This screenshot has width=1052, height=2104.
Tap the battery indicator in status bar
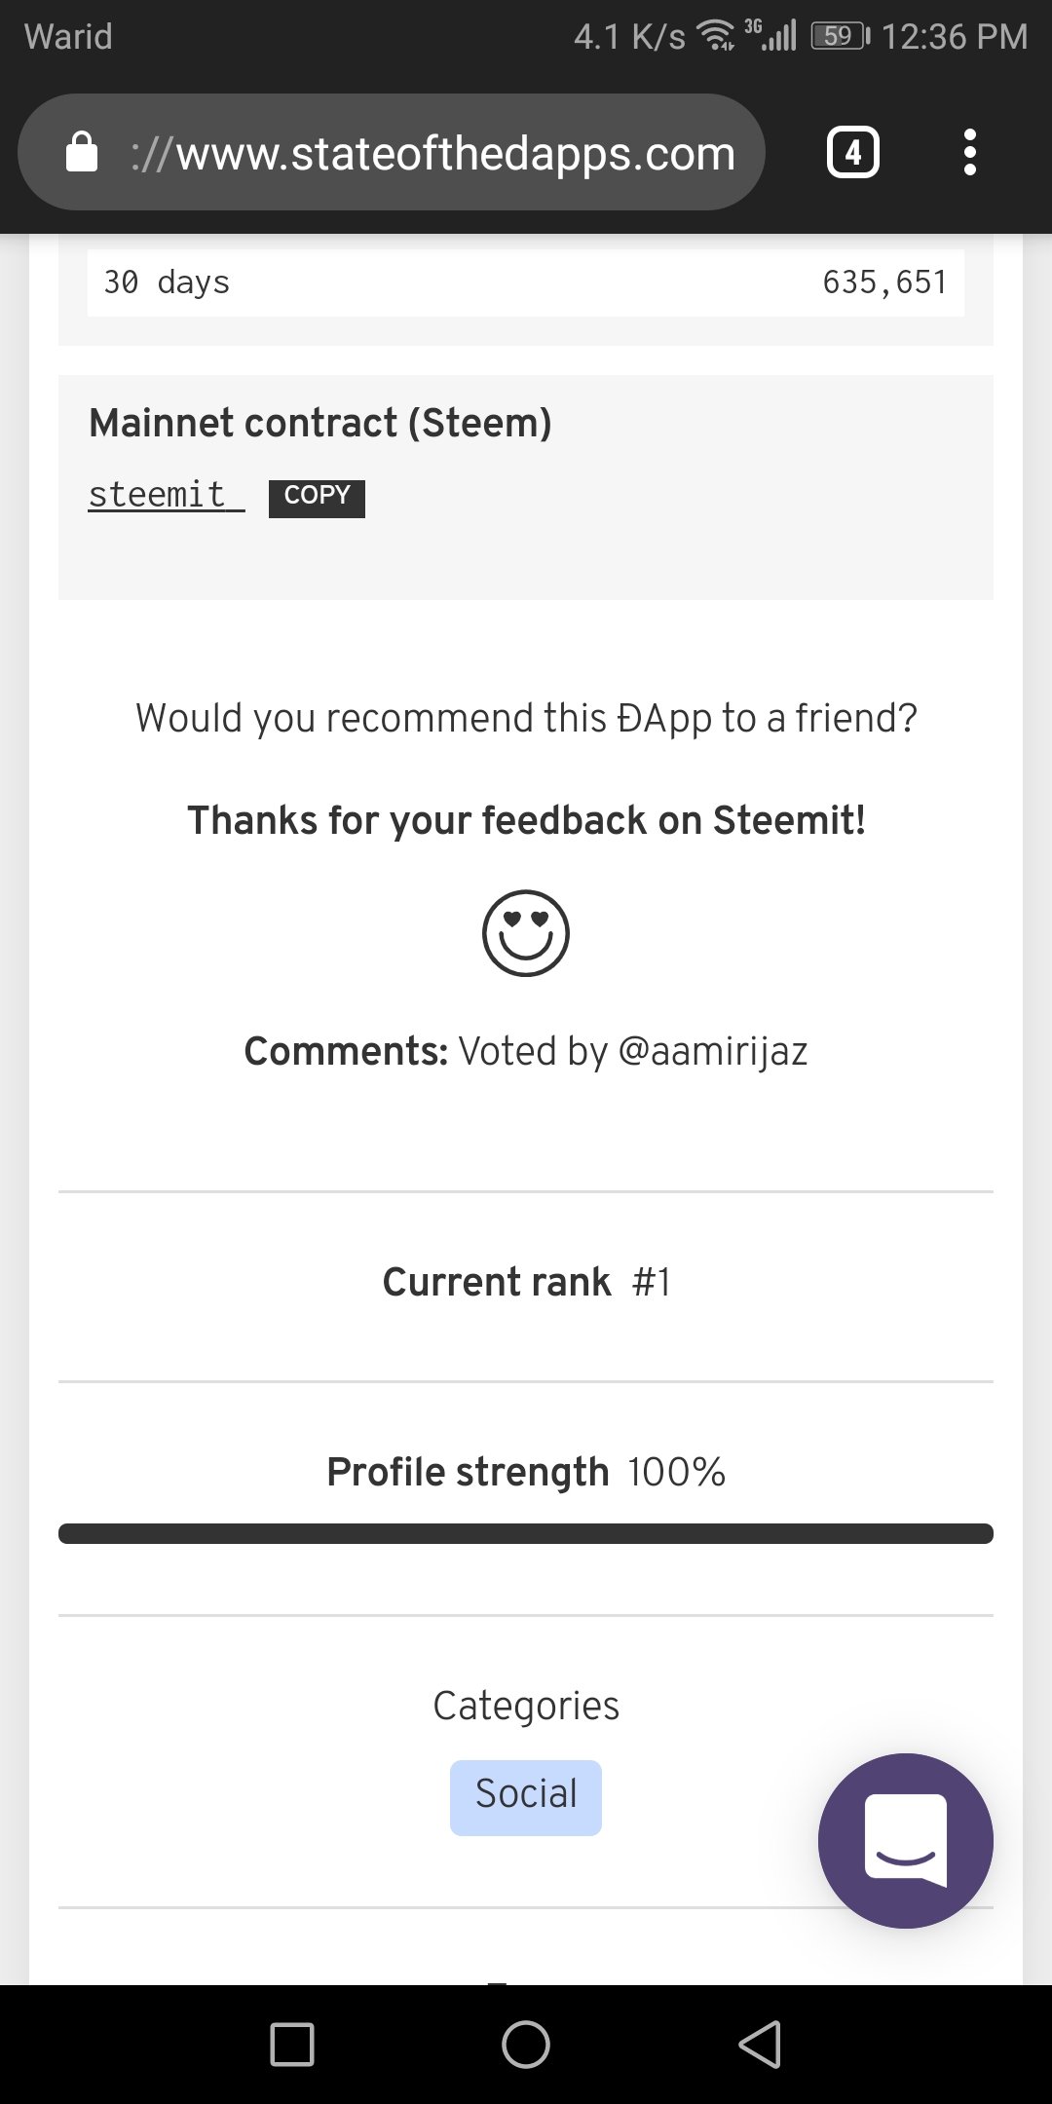(840, 37)
